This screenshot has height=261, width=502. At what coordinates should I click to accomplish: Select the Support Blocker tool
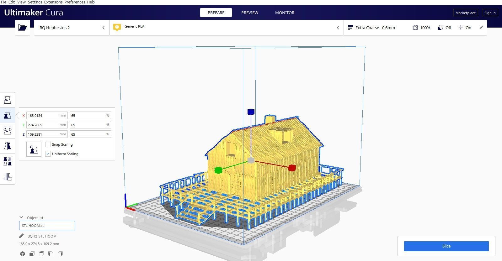pos(8,177)
